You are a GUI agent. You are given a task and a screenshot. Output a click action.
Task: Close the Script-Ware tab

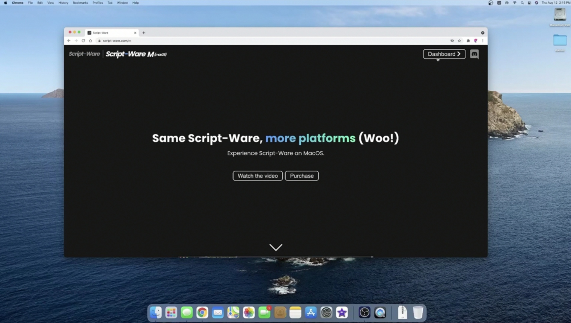point(135,33)
